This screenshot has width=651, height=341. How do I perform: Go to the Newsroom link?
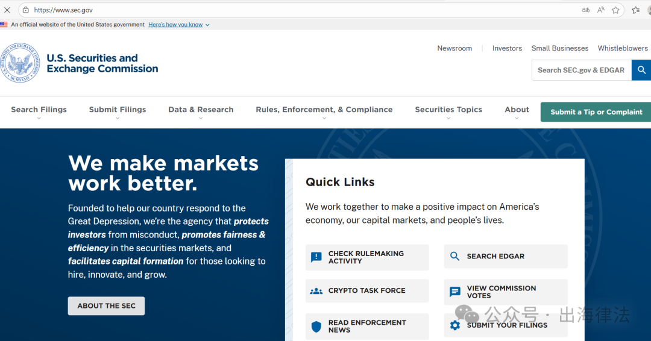pos(454,48)
